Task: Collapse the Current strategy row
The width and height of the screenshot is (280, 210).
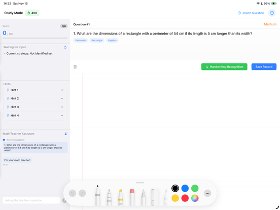Action: pos(28,53)
